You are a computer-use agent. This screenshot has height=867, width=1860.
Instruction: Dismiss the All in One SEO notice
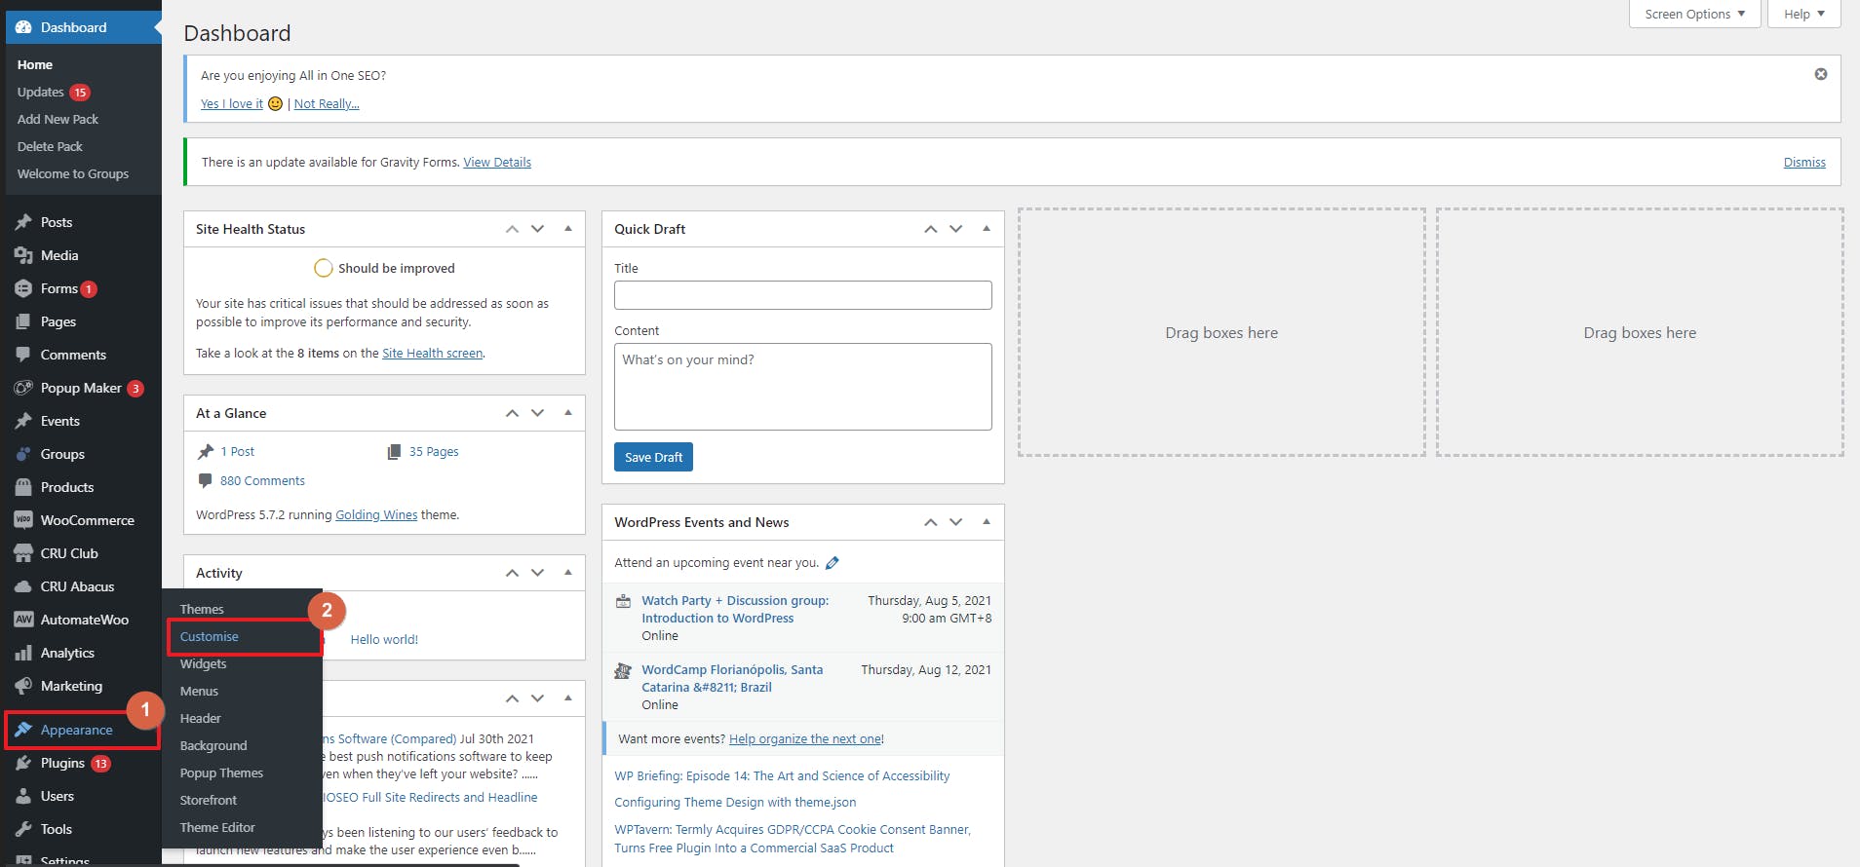[x=1820, y=74]
